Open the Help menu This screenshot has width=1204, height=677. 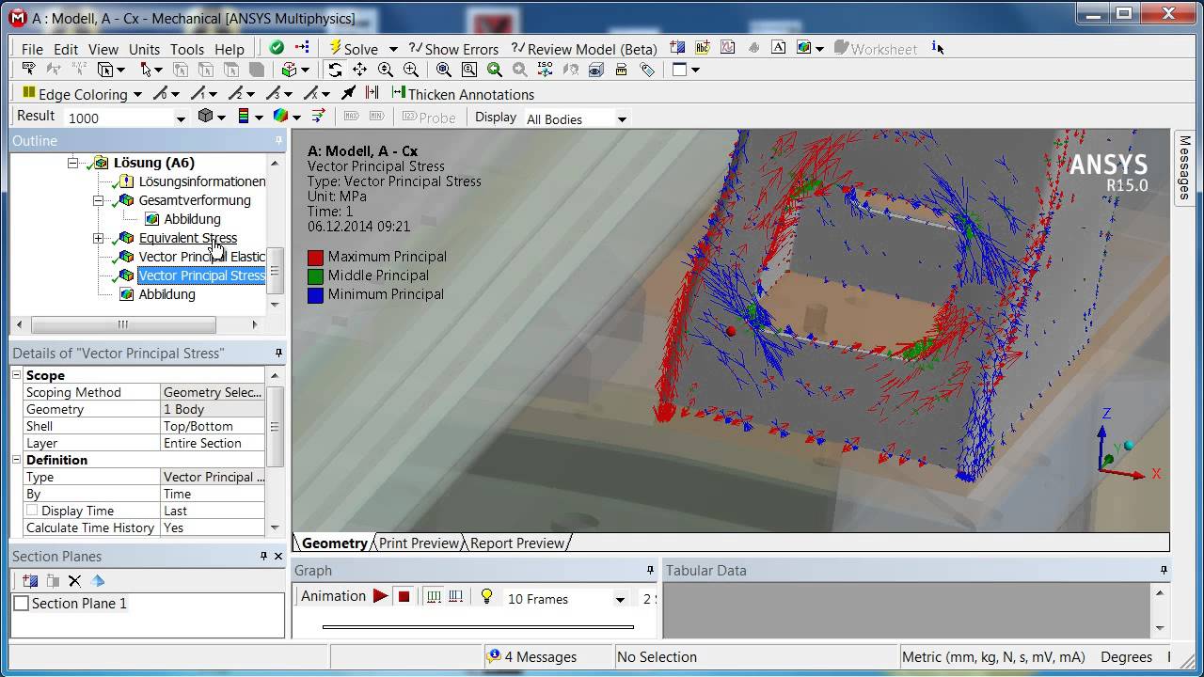[230, 49]
